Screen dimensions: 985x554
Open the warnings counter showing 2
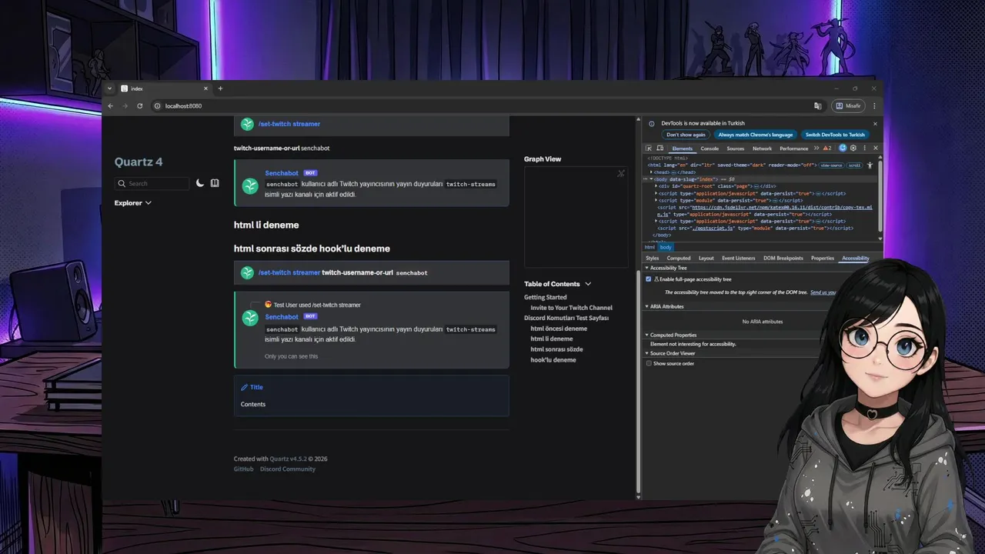point(827,149)
